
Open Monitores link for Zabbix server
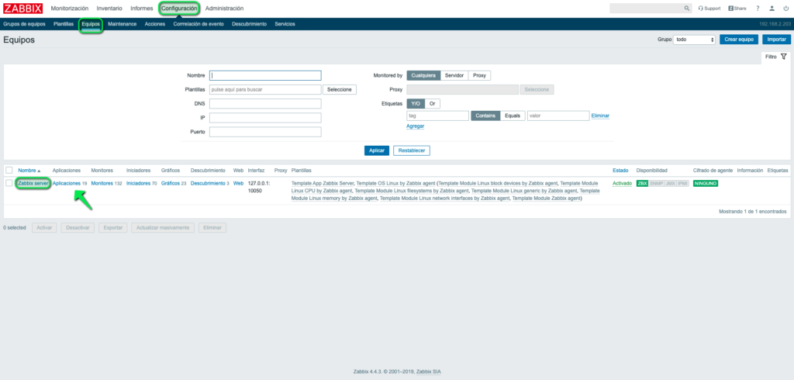click(102, 183)
